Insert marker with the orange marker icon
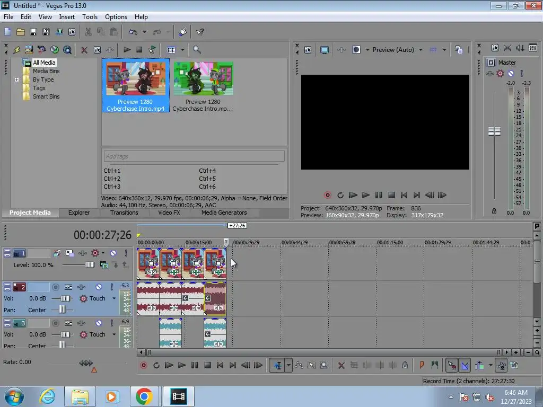 point(422,365)
